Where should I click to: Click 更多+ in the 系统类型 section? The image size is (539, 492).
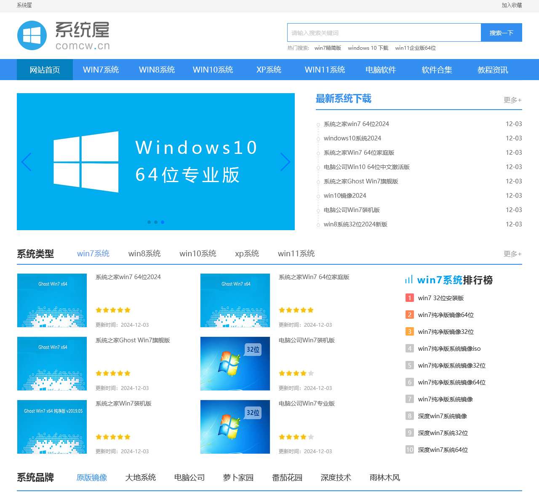click(513, 254)
